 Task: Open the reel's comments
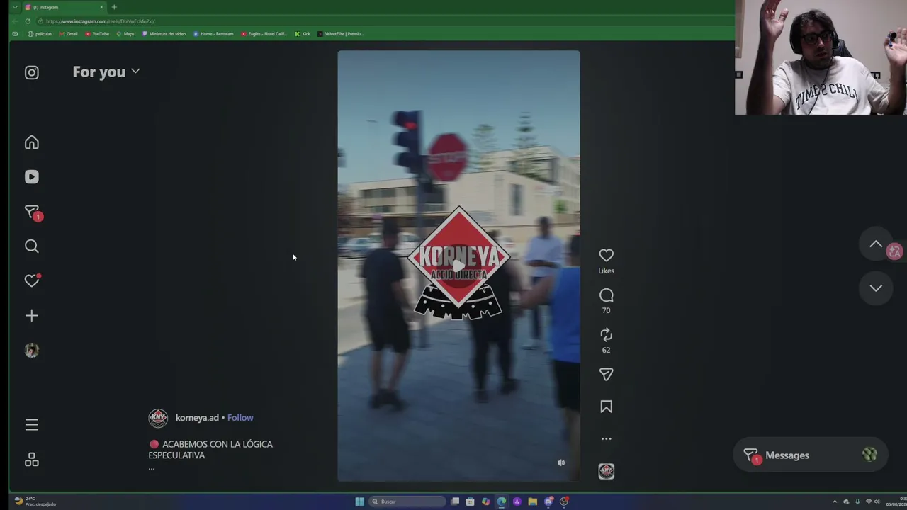(606, 296)
